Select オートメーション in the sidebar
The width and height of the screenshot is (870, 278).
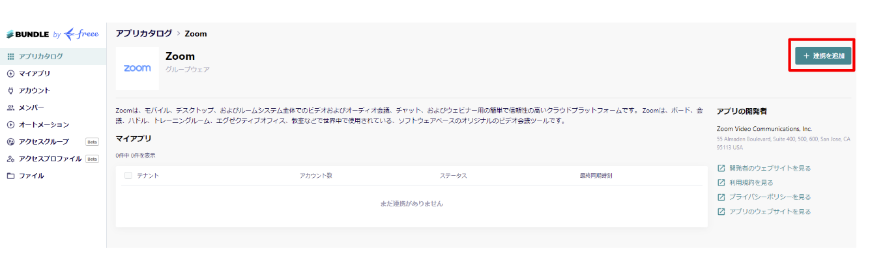click(x=53, y=124)
